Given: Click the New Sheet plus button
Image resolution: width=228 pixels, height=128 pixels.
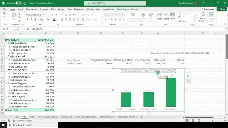Looking at the screenshot, I should point(142,117).
